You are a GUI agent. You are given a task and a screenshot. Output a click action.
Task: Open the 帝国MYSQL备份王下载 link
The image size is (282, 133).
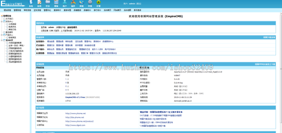[265, 64]
